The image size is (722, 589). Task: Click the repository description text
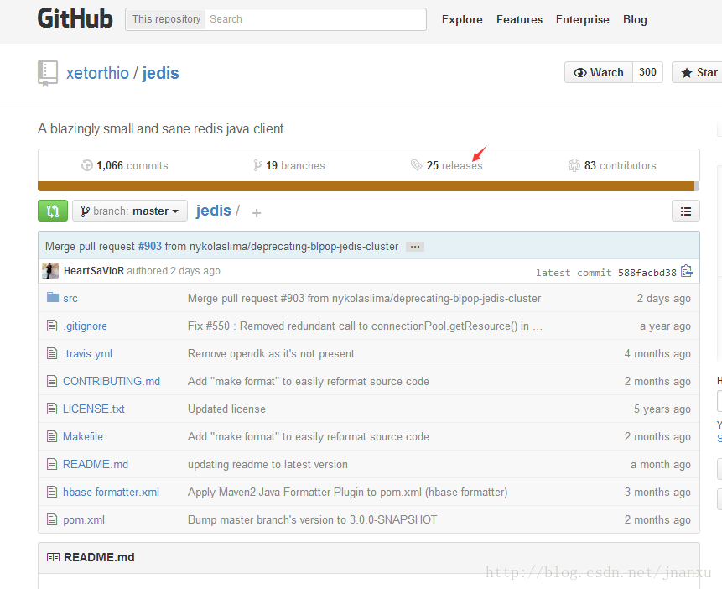(x=161, y=128)
